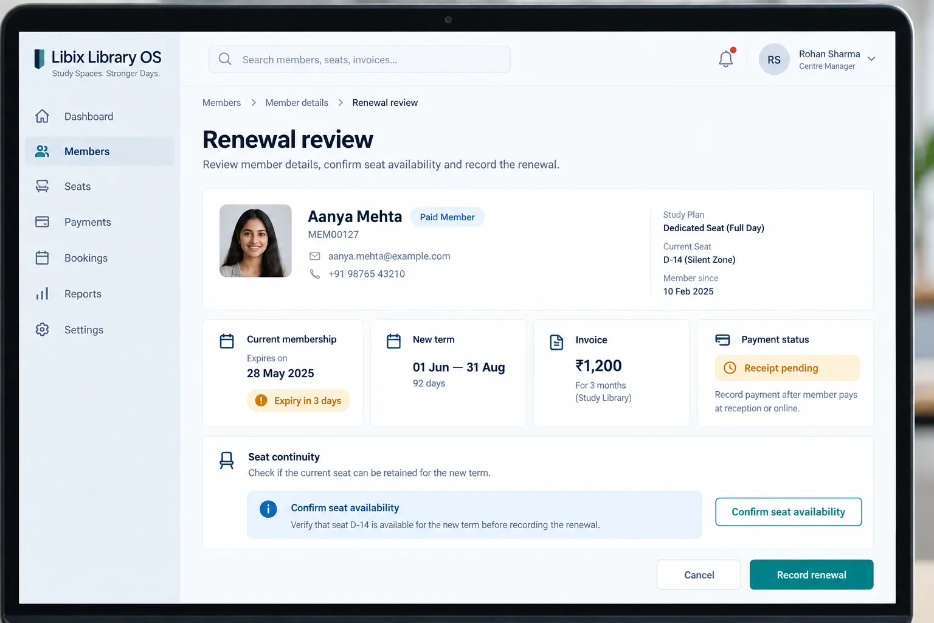Click the email envelope icon
934x623 pixels.
point(314,256)
